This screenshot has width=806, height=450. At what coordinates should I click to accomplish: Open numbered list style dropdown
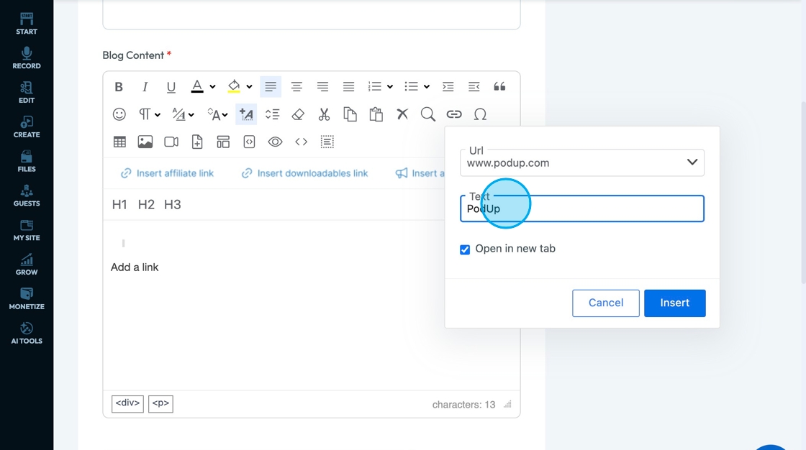click(x=390, y=87)
